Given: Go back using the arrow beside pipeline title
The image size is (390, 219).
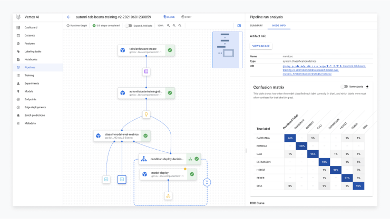Looking at the screenshot, I should click(x=69, y=17).
